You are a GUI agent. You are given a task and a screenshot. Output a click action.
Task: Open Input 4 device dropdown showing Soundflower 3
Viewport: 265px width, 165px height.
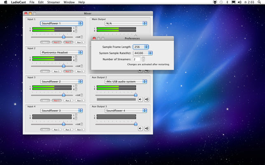pos(61,111)
